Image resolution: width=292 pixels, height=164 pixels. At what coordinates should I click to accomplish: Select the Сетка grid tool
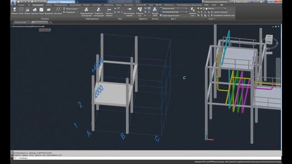[21, 11]
